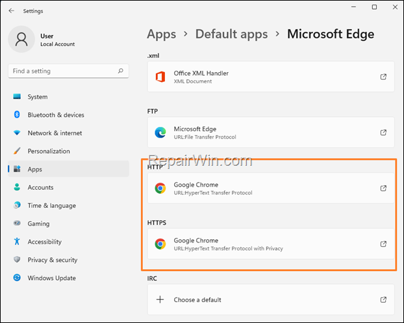Viewport: 404px width, 323px height.
Task: Click the user profile avatar
Action: pos(21,39)
